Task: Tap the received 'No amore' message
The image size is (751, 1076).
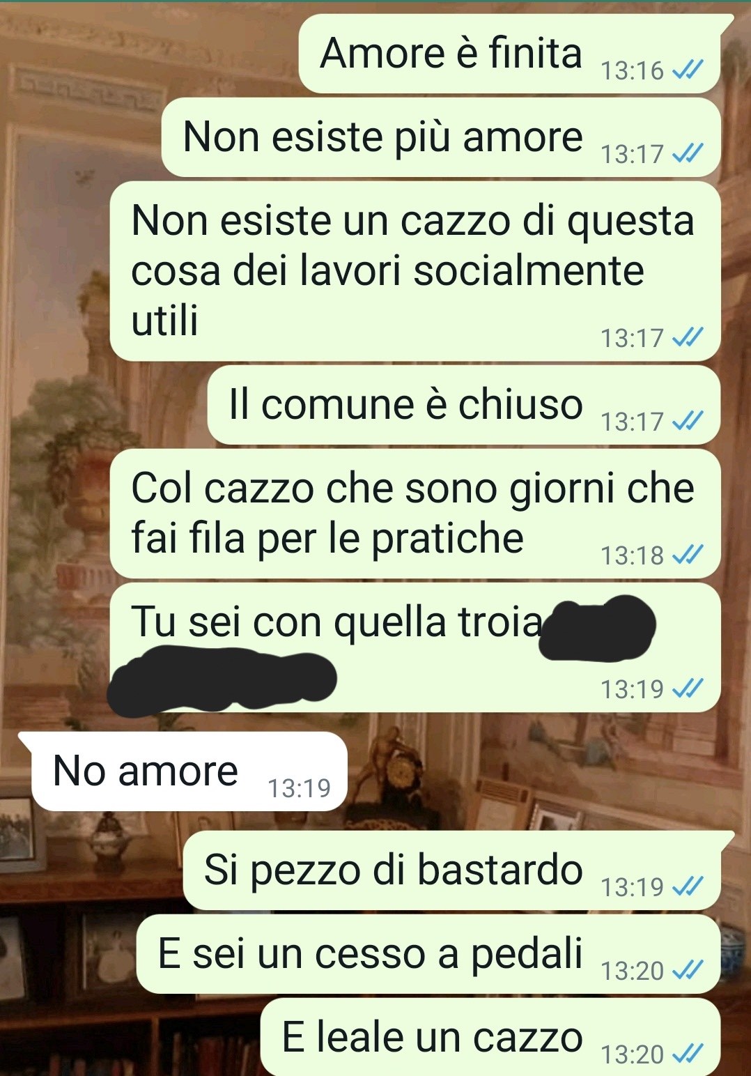Action: click(x=183, y=771)
